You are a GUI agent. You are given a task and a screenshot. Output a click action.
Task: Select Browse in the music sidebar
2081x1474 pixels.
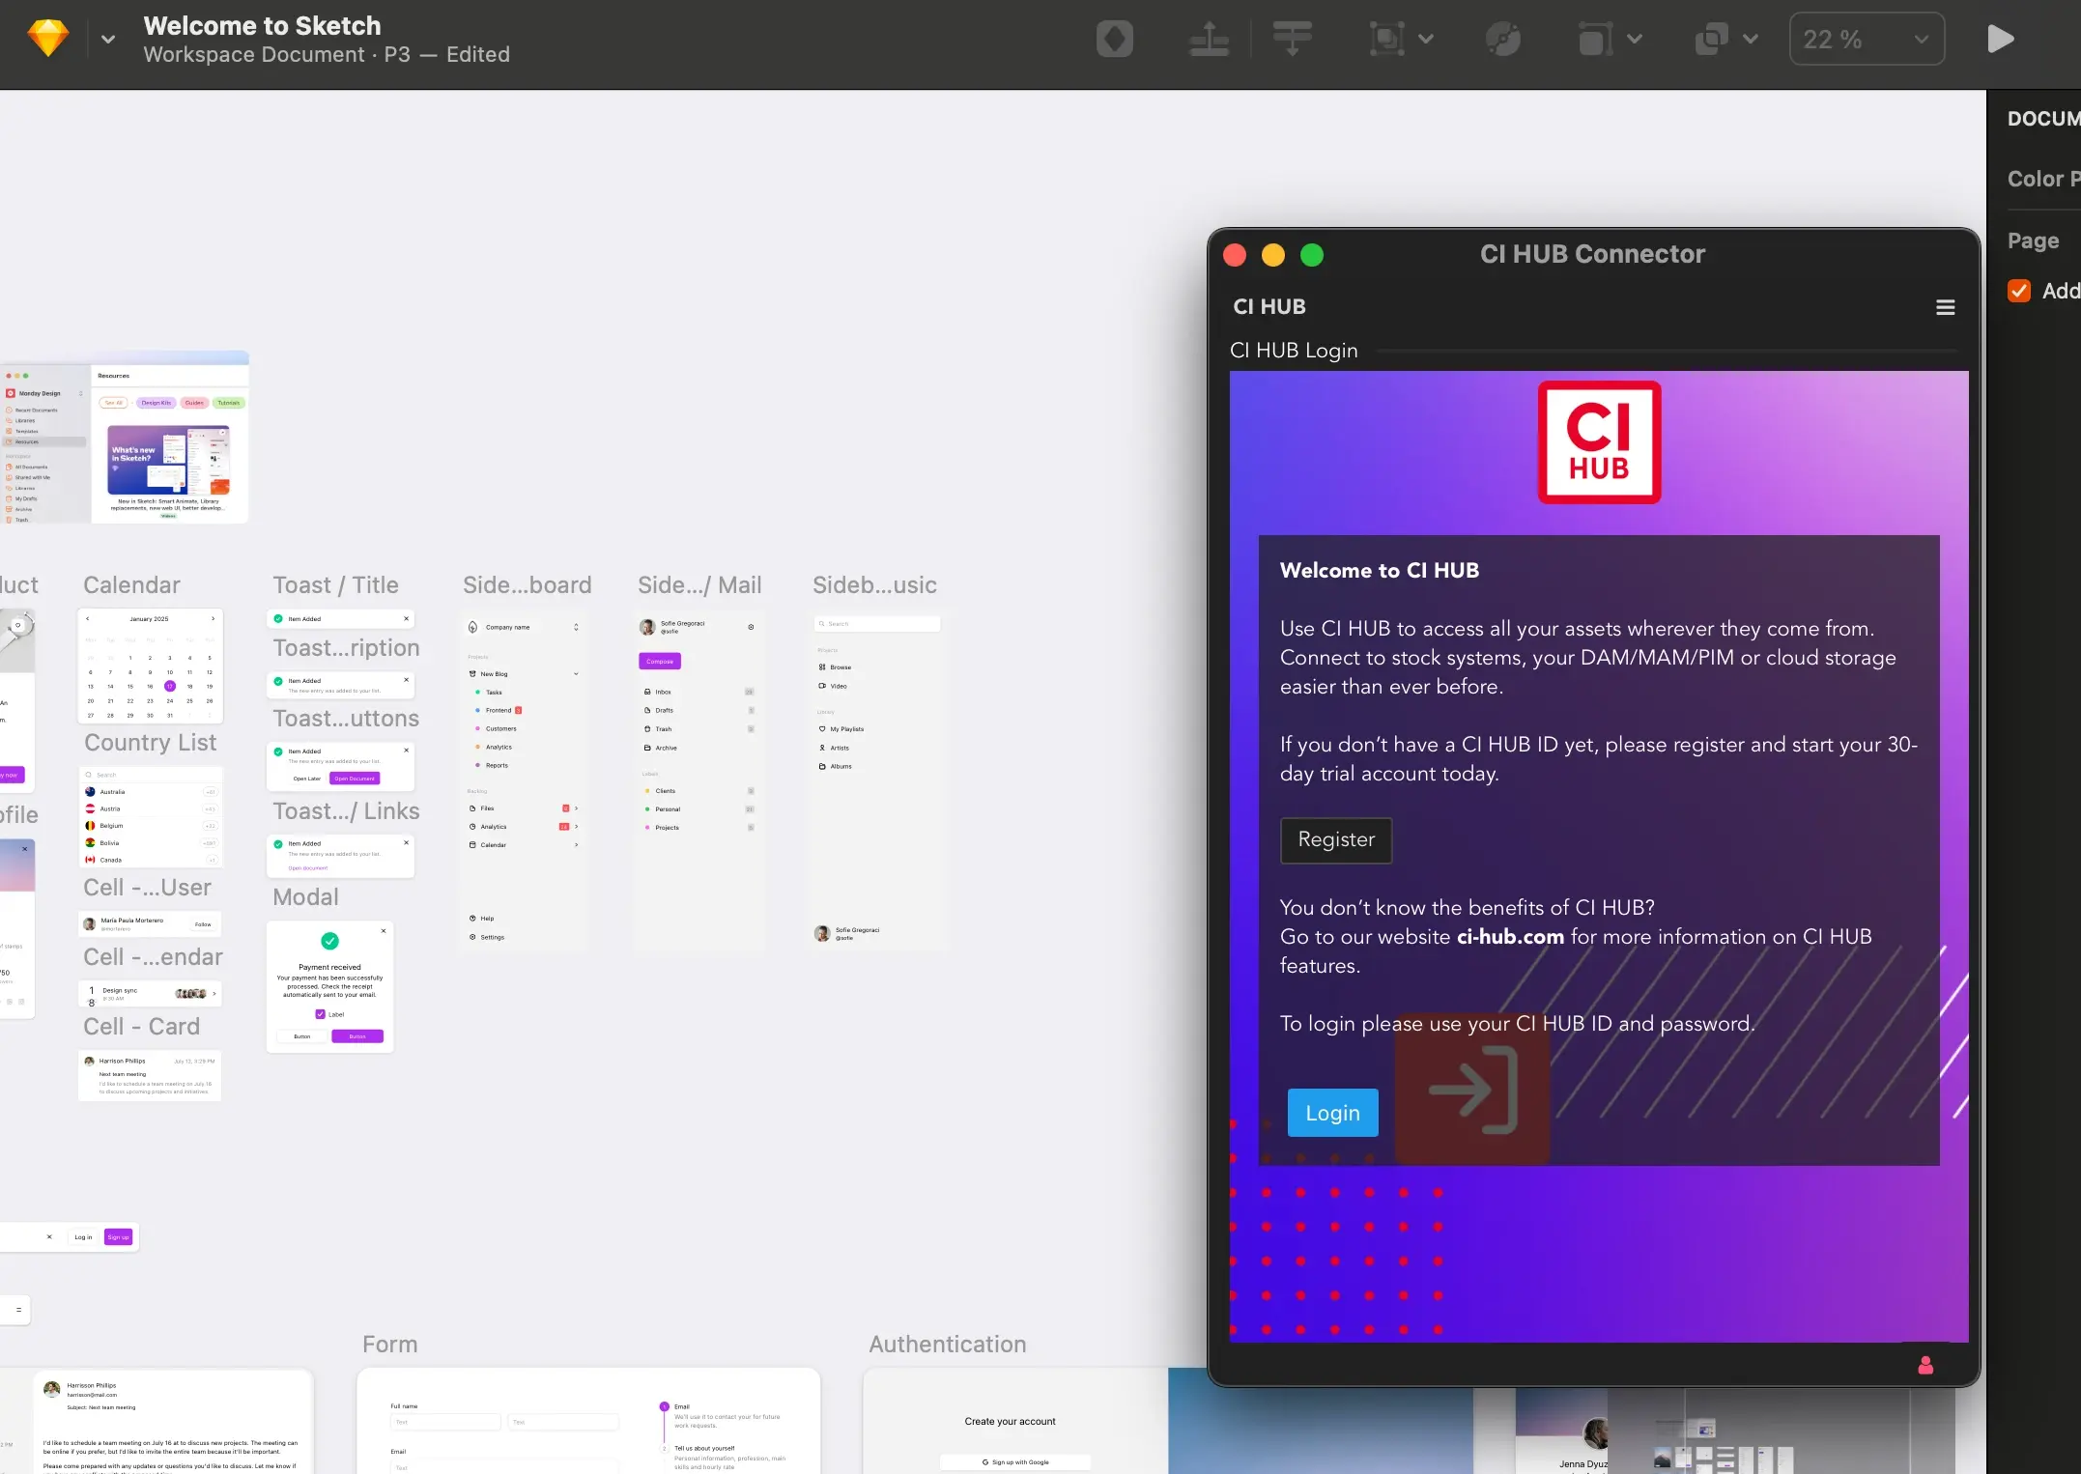click(x=835, y=667)
